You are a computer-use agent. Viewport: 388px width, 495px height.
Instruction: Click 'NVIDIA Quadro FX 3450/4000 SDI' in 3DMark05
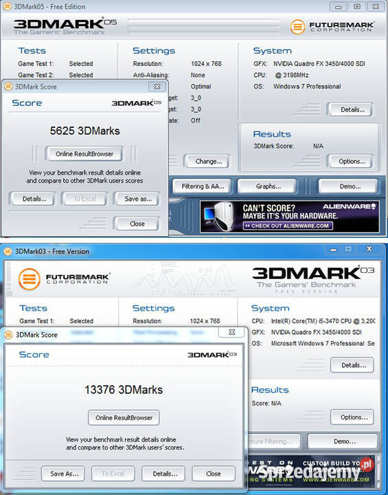click(x=319, y=64)
